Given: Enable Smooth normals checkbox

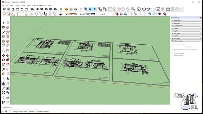Looking at the screenshot, I should [x=173, y=53].
